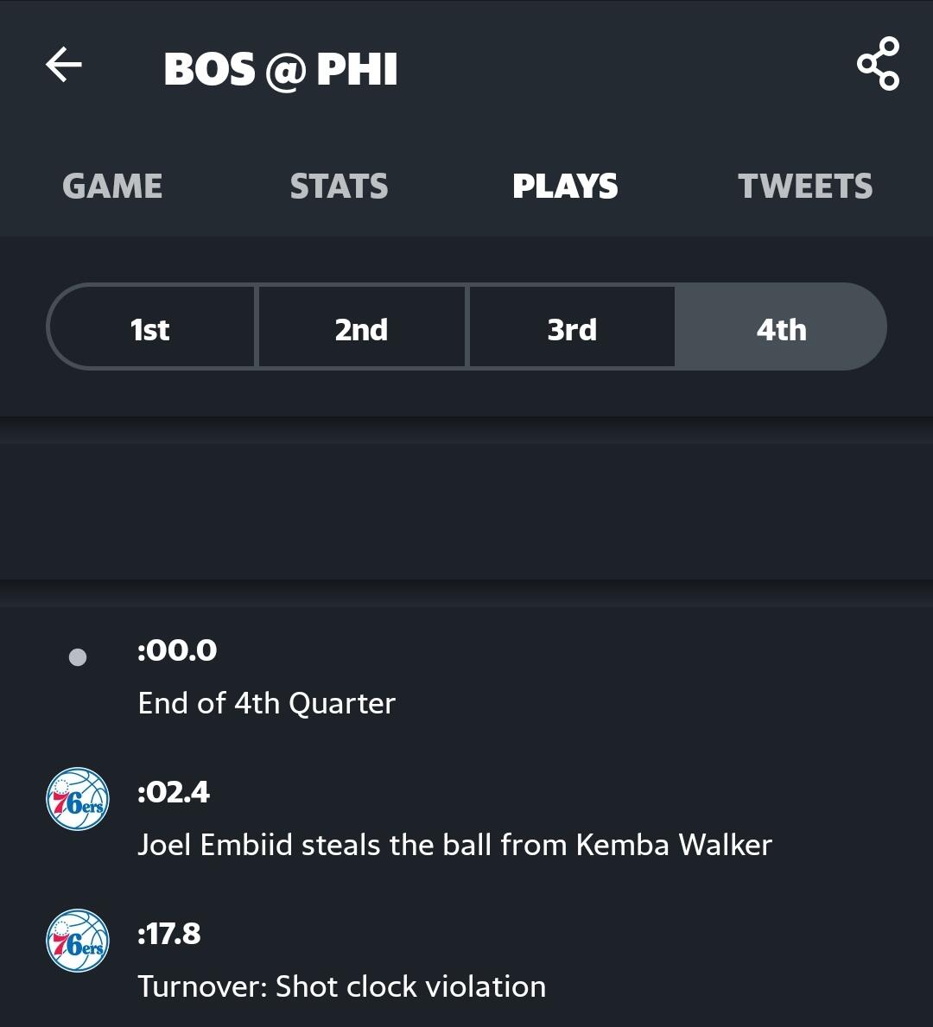Click the 76ers logo beside the shot clock violation
This screenshot has width=933, height=1027.
pyautogui.click(x=77, y=941)
